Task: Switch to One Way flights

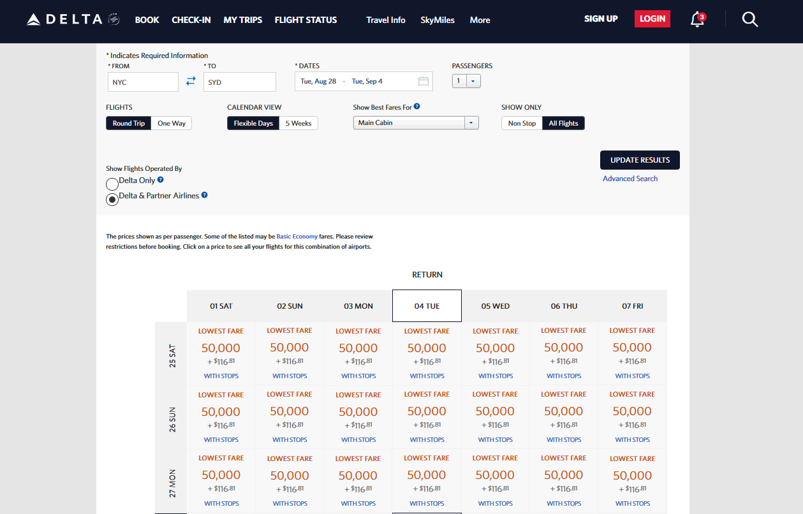Action: pyautogui.click(x=172, y=123)
